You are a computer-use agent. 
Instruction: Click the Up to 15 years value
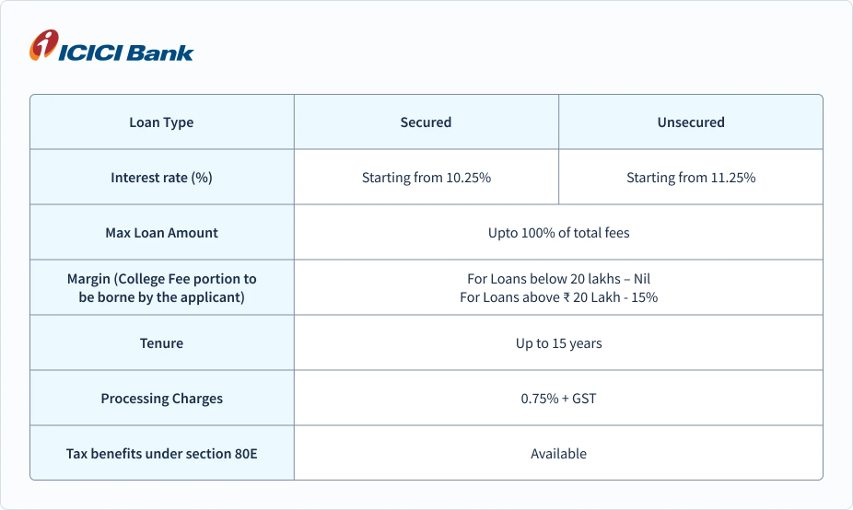coord(558,343)
